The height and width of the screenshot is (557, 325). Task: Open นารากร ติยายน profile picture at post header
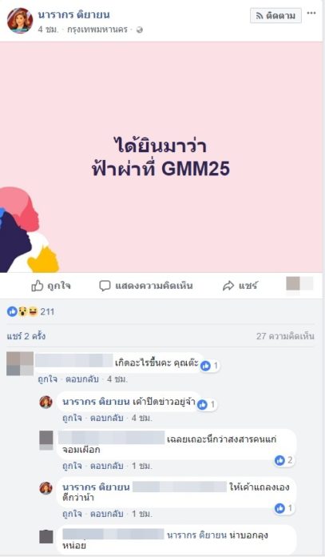(20, 20)
